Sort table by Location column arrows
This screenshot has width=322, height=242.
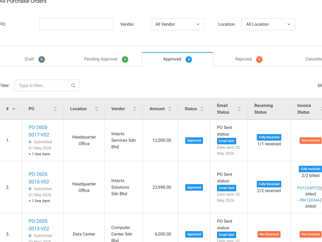pos(96,109)
